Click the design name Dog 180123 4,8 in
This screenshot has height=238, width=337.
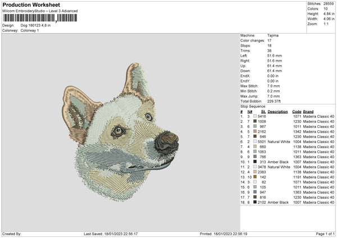pos(35,25)
